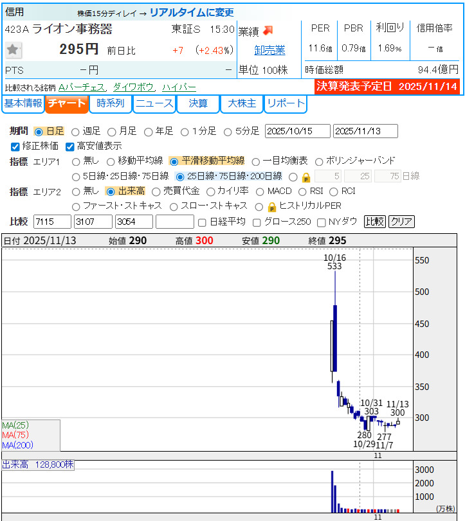465x521 pixels.
Task: Click the 決算発表予定日 2025/11/14 banner
Action: 387,86
